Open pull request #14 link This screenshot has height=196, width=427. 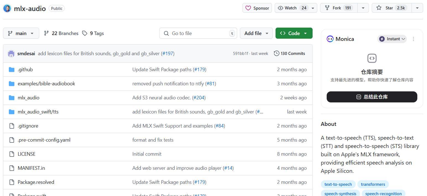pyautogui.click(x=228, y=168)
